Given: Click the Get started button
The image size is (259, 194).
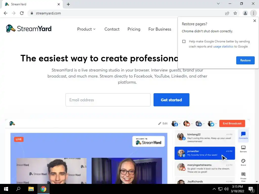Looking at the screenshot, I should coord(171,100).
